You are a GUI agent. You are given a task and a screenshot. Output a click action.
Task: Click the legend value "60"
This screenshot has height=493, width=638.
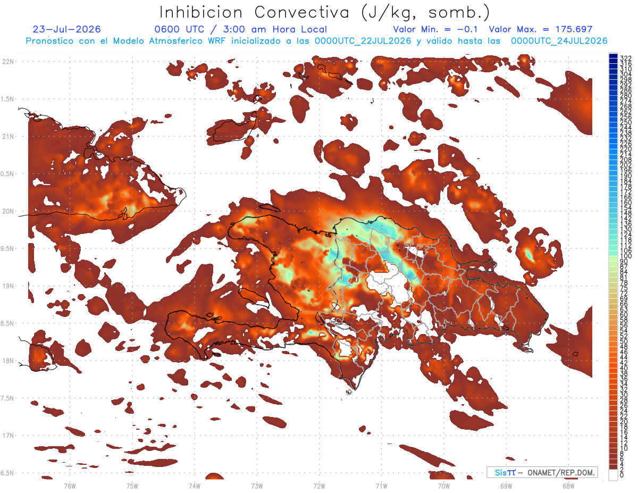[x=624, y=315]
